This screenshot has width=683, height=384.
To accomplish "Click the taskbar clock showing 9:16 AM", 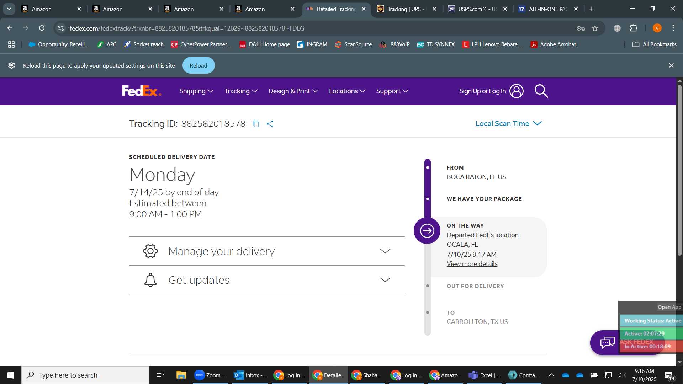I will tap(645, 375).
